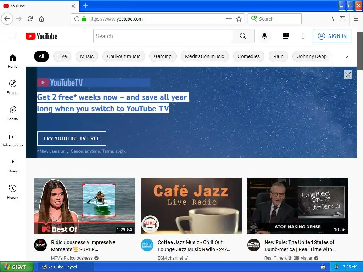Screen dimensions: 363x272
Task: Click TRY YOUTUBE TV FREE button
Action: click(72, 138)
